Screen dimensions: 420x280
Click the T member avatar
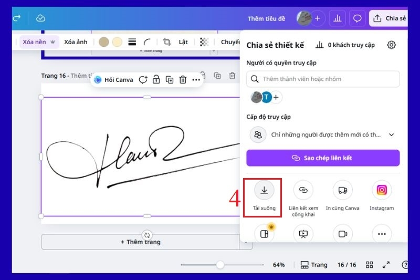266,97
